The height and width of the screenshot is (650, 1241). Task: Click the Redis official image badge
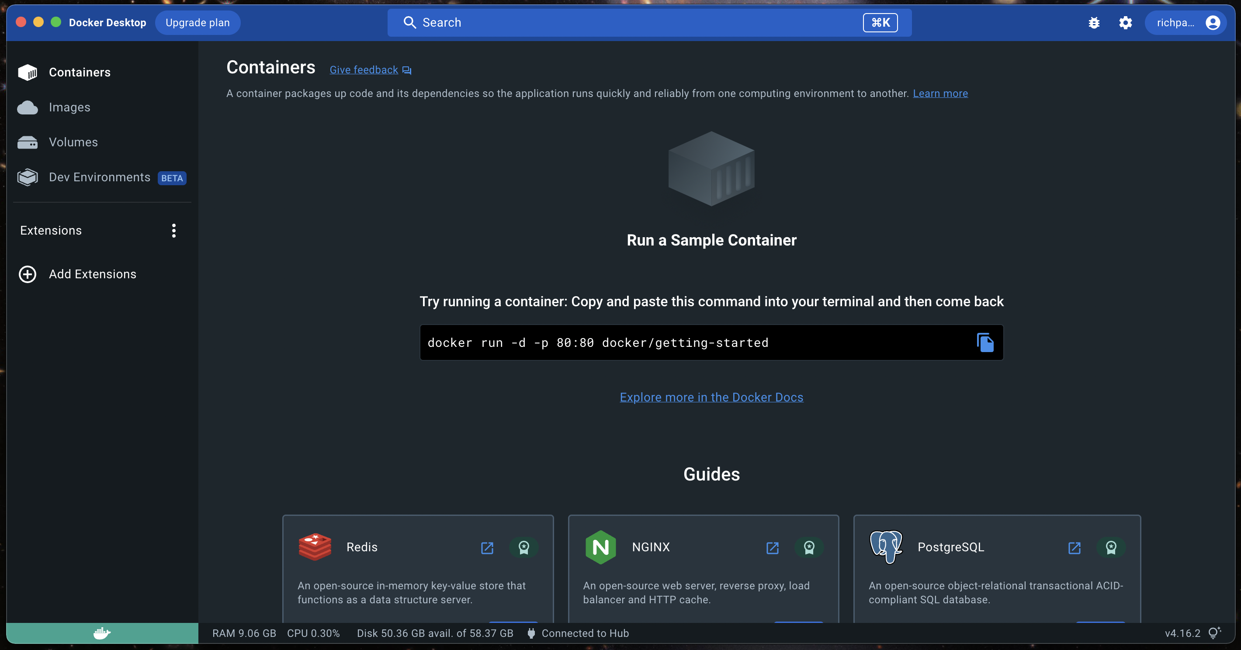click(x=523, y=547)
